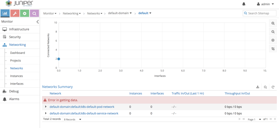The height and width of the screenshot is (128, 279).
Task: Go to the first page of records
Action: [239, 119]
